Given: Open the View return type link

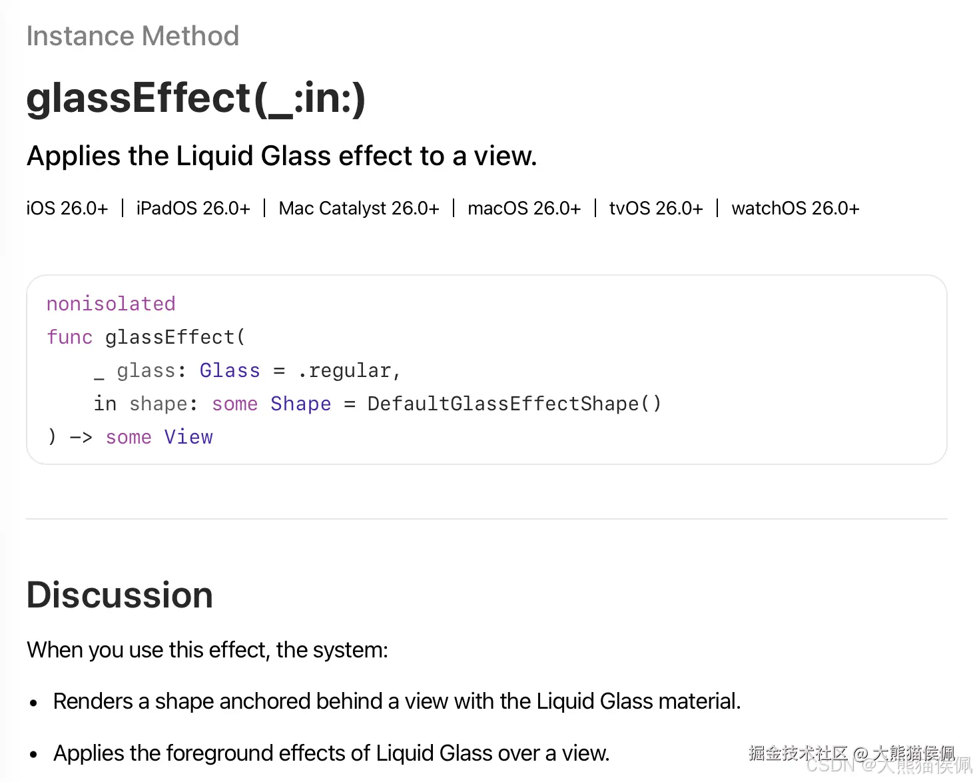Looking at the screenshot, I should [x=188, y=437].
